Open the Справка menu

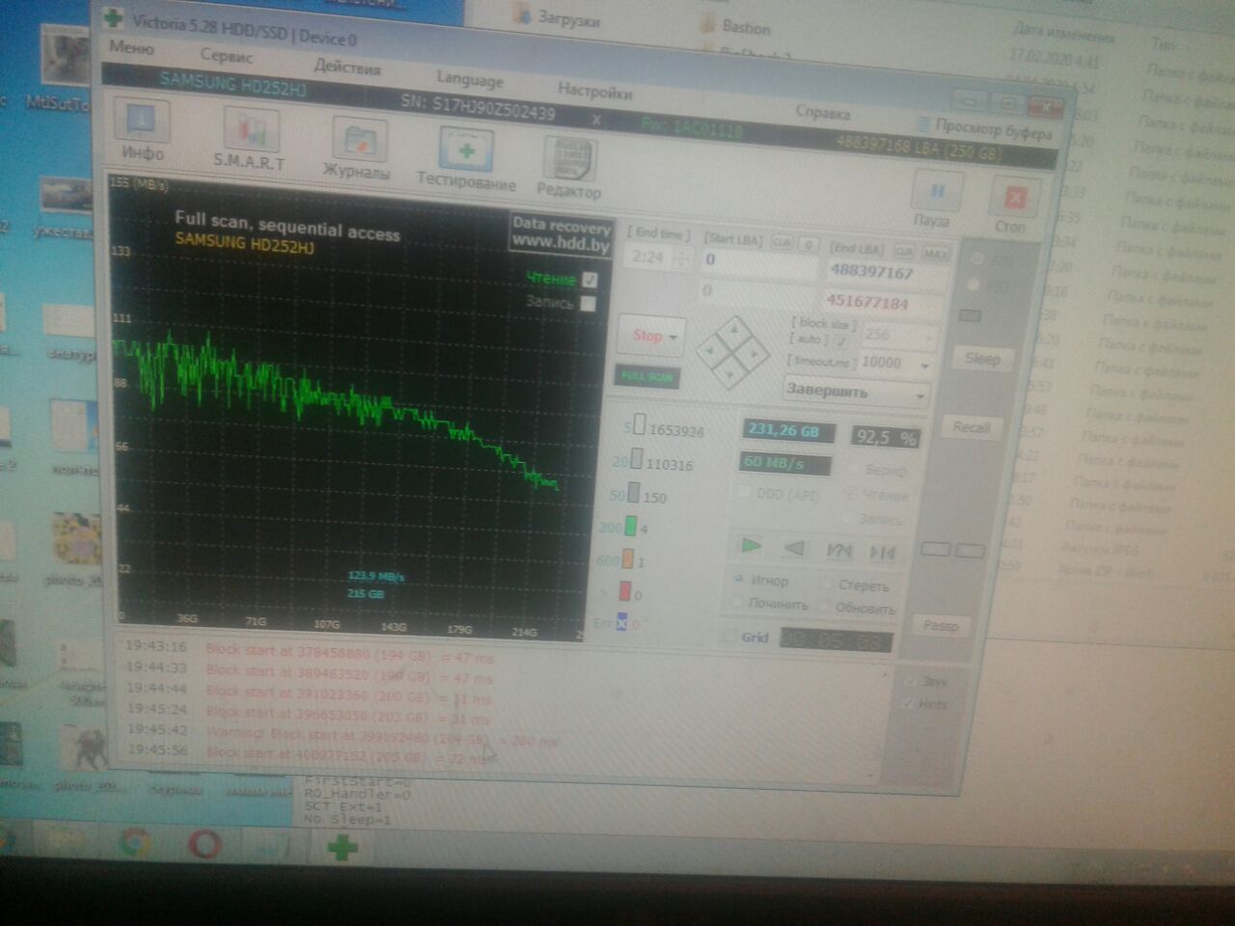(823, 113)
